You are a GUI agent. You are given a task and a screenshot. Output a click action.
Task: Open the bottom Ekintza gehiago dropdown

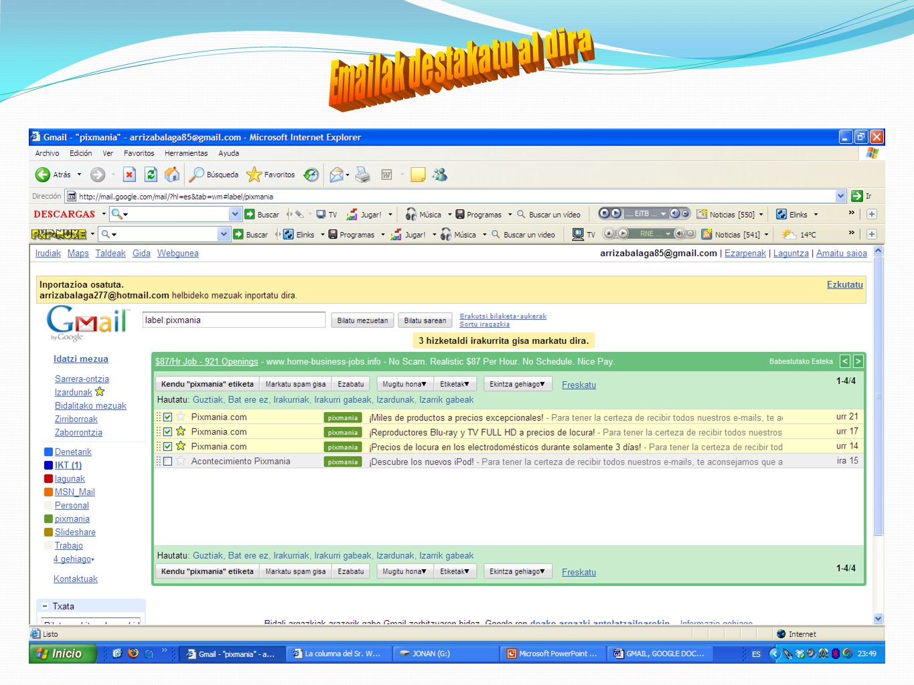coord(517,571)
